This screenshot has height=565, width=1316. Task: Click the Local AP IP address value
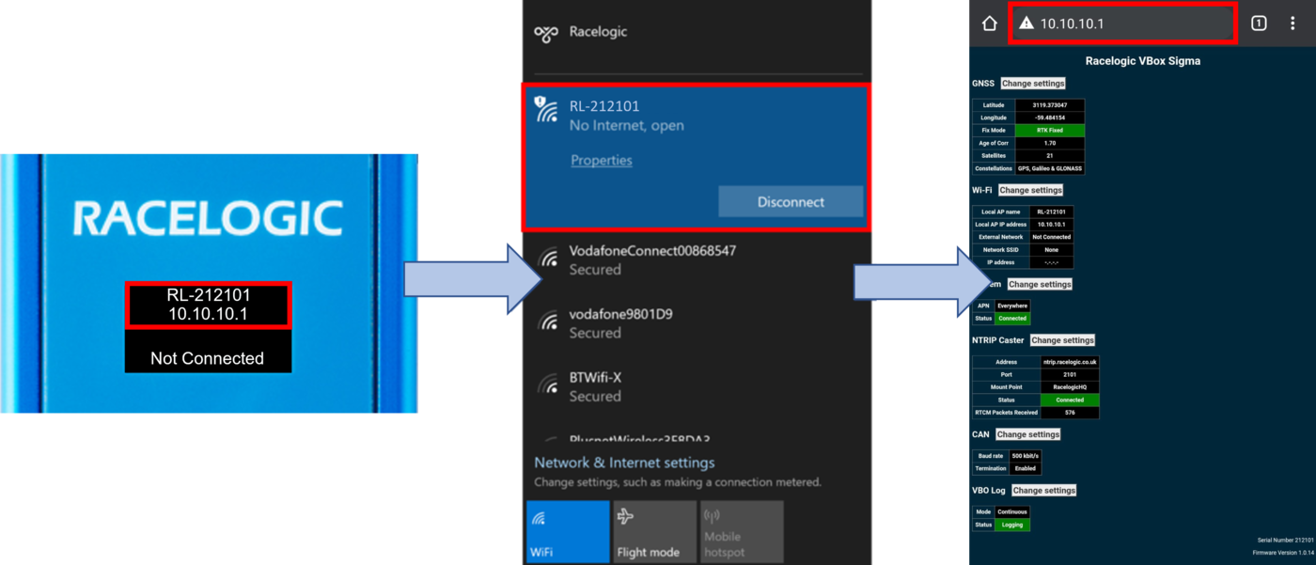[1052, 225]
